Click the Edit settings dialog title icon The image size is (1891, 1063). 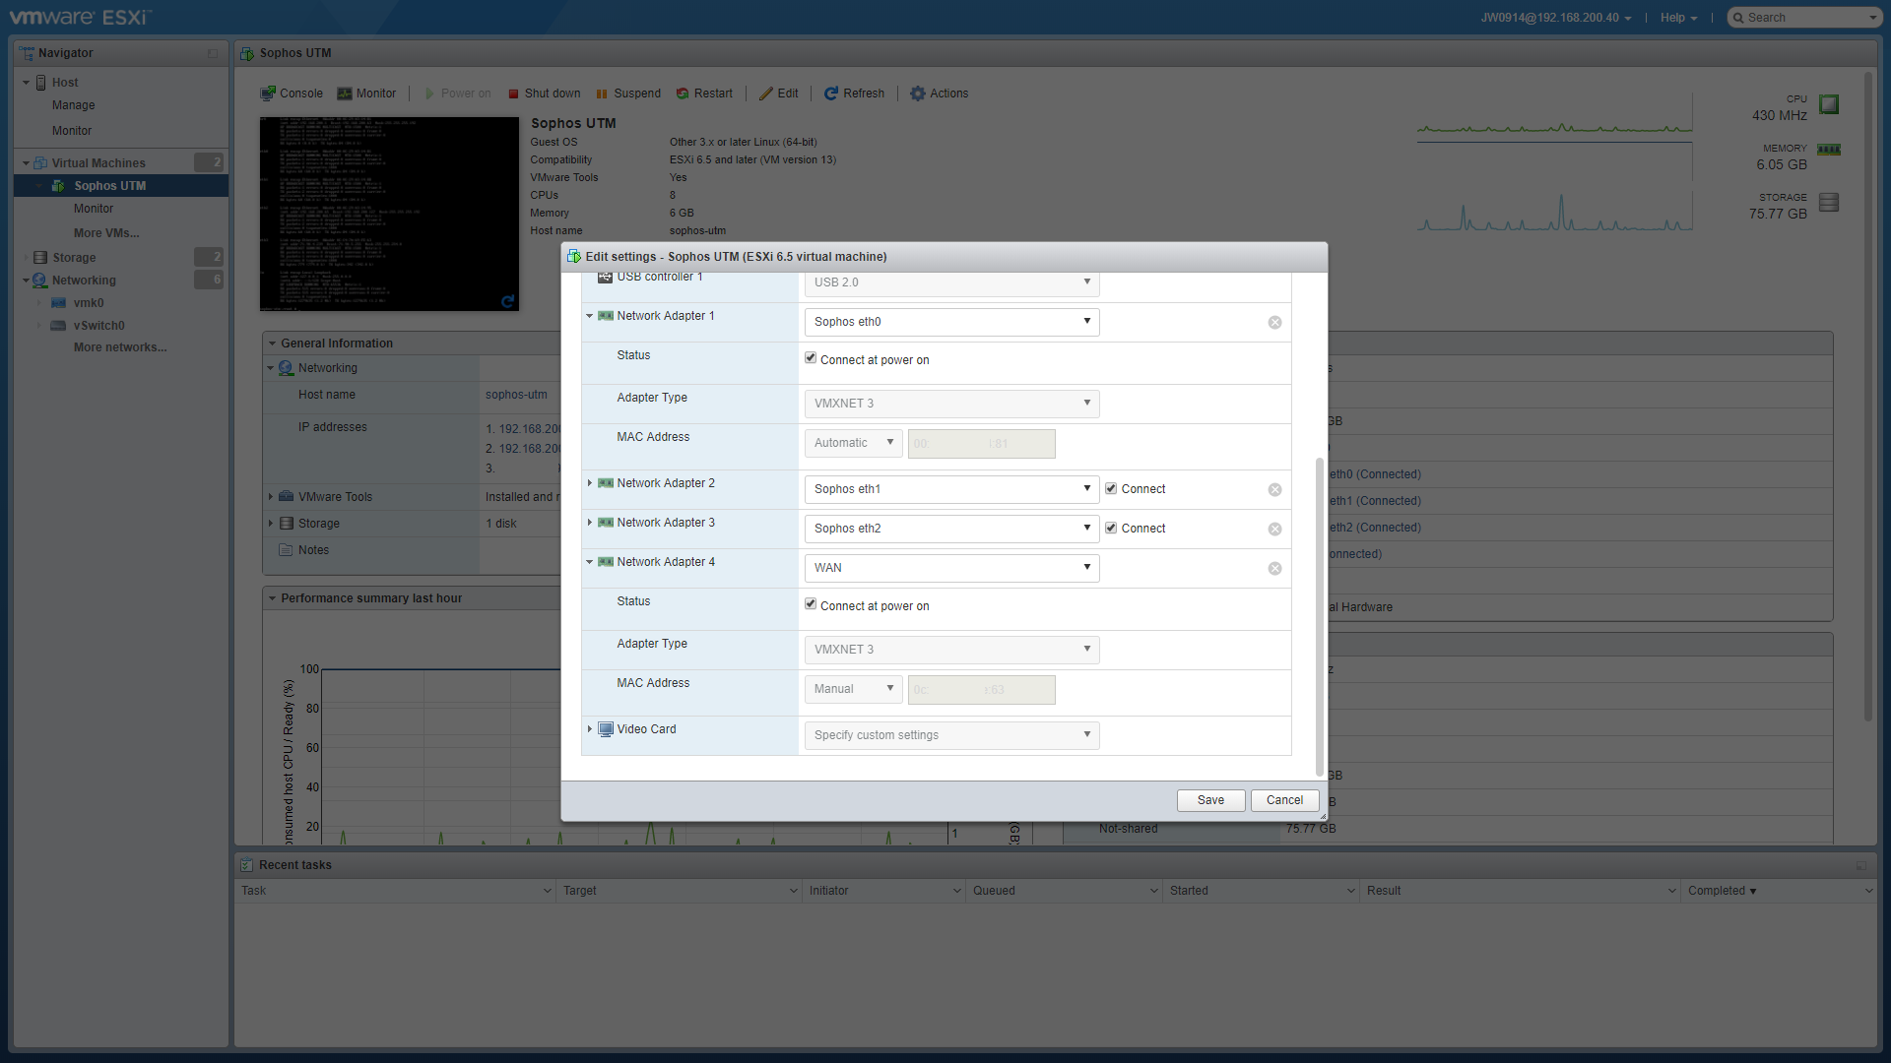[x=574, y=257]
